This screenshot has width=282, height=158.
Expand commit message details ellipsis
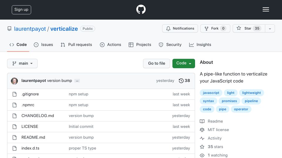77,81
